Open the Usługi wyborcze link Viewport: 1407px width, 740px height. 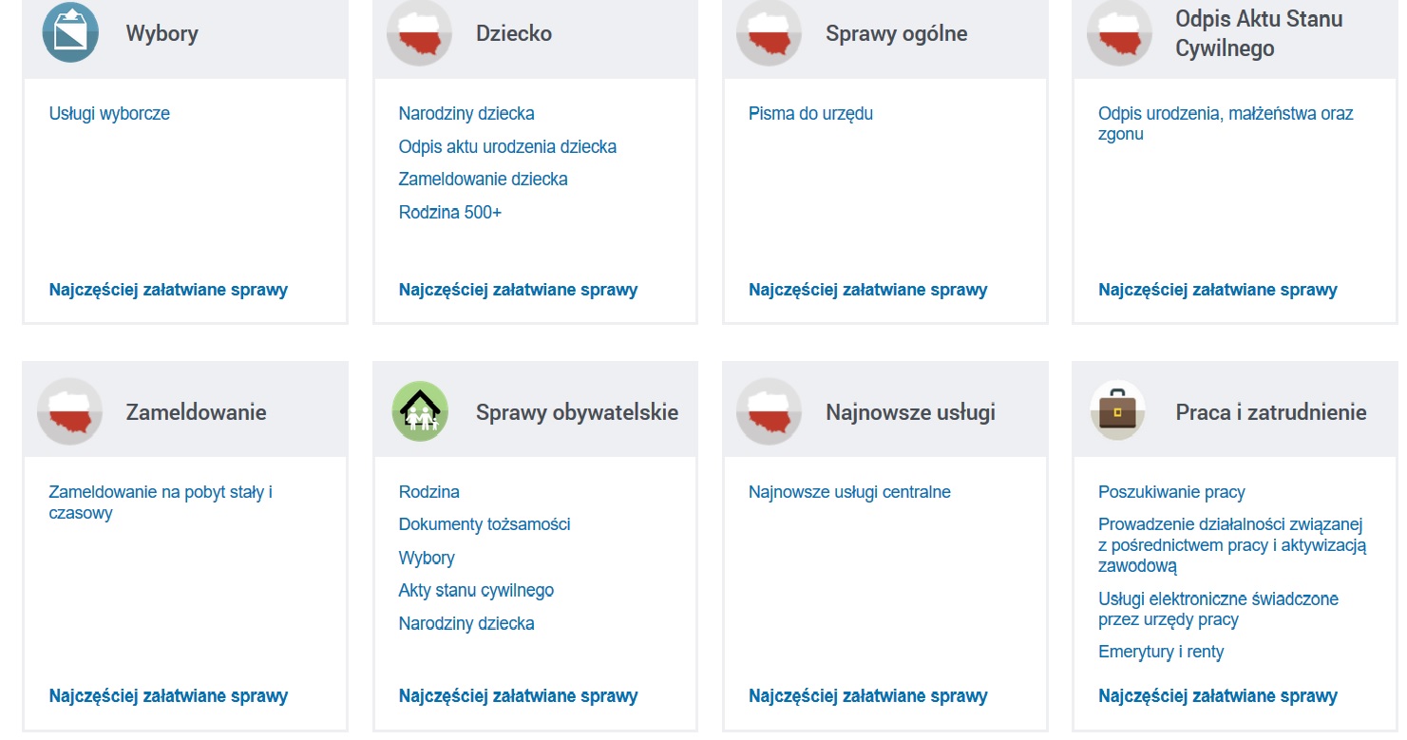click(x=109, y=114)
